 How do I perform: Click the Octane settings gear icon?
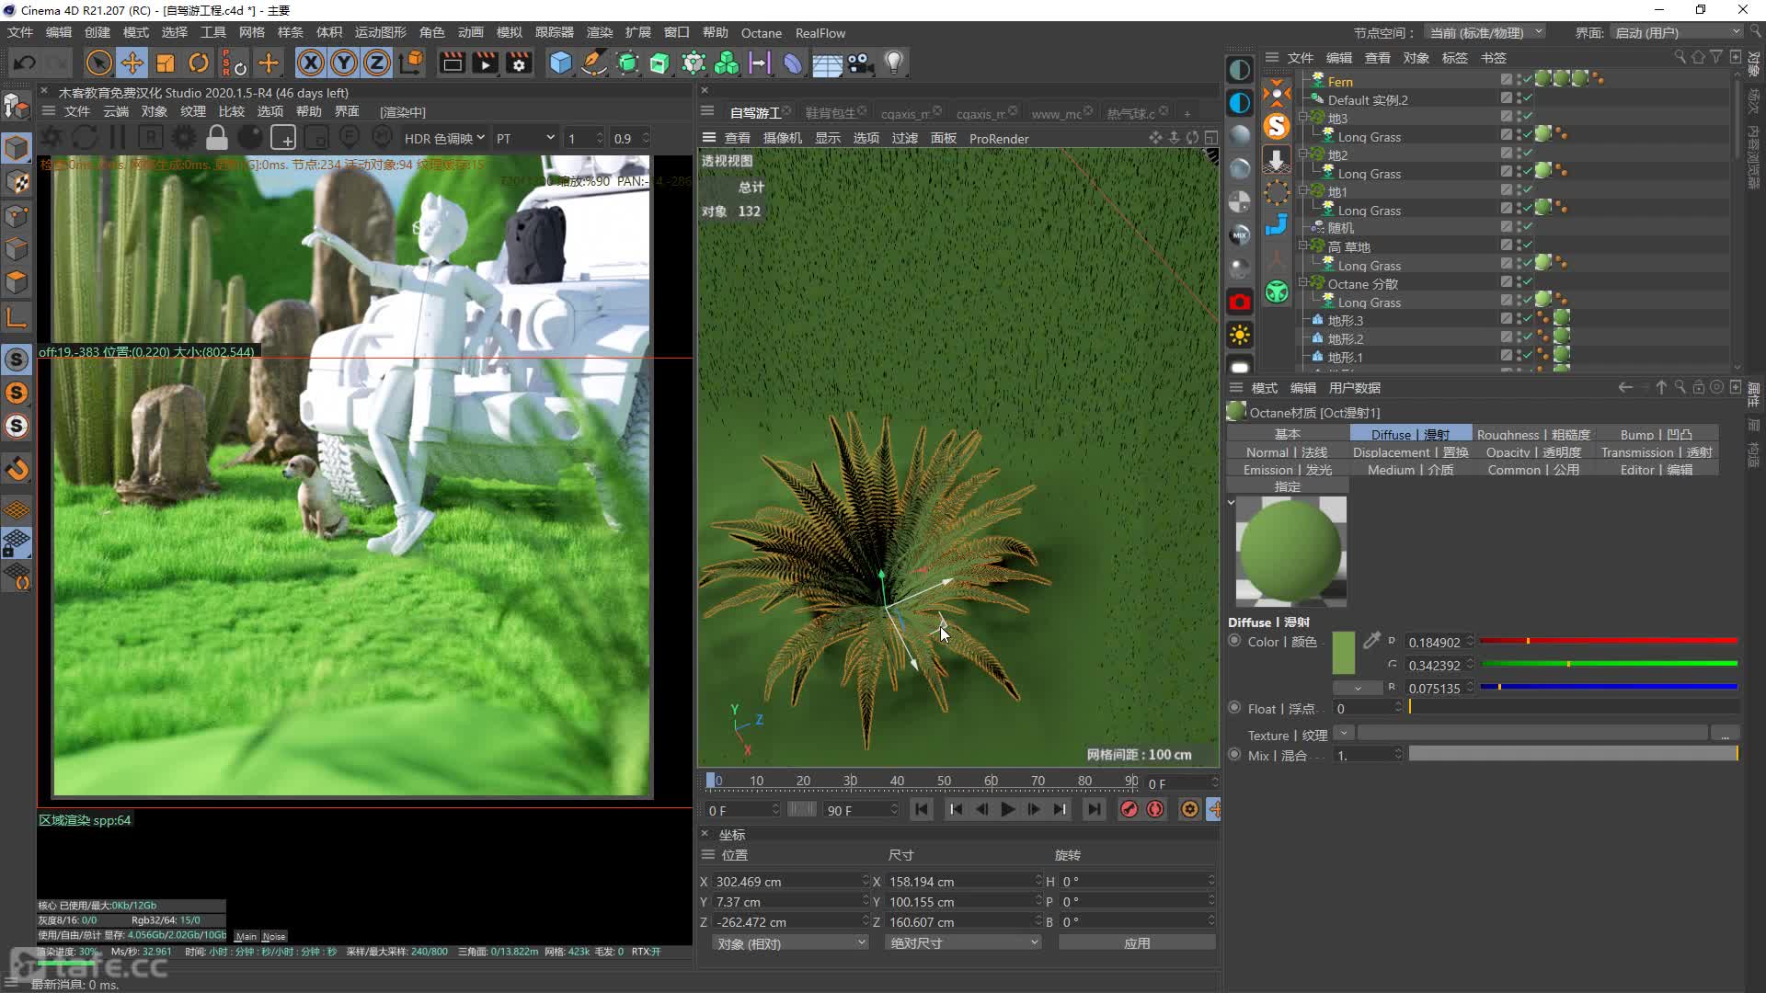coord(184,138)
